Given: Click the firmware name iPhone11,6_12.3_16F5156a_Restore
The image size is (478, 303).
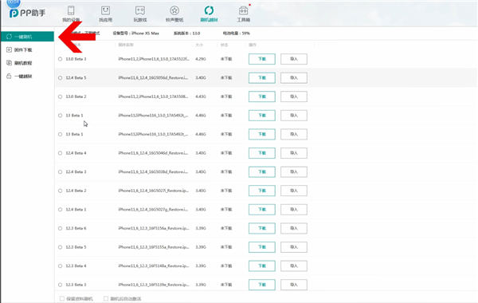Looking at the screenshot, I should click(153, 228).
